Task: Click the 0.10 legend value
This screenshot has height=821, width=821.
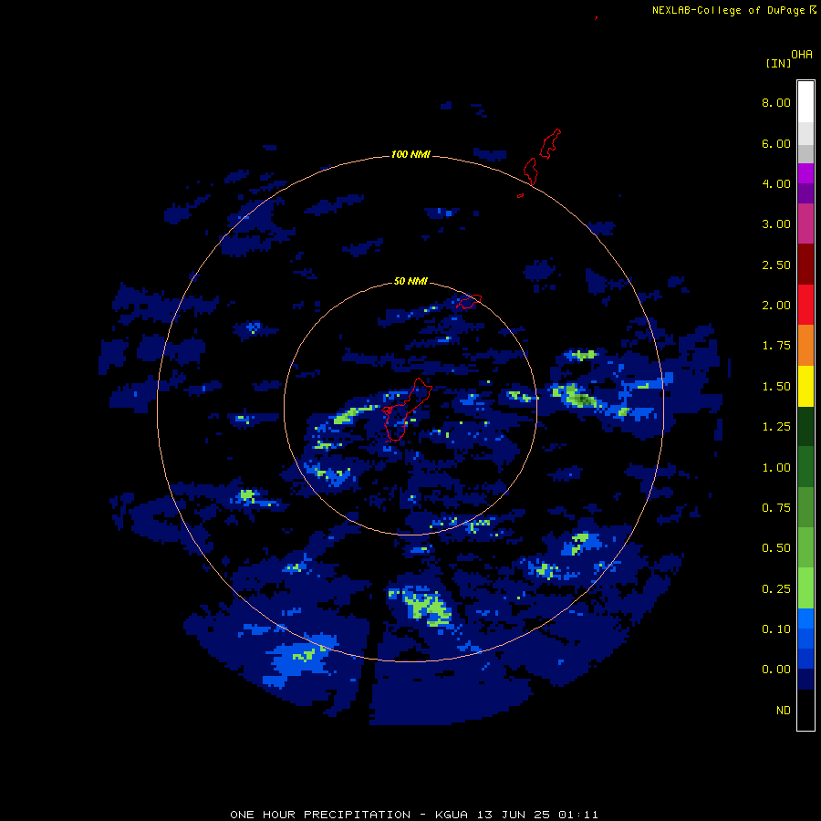Action: tap(776, 629)
